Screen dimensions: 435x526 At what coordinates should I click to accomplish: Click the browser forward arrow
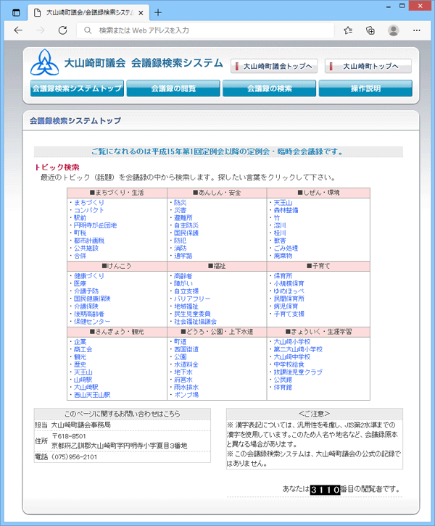[x=41, y=30]
